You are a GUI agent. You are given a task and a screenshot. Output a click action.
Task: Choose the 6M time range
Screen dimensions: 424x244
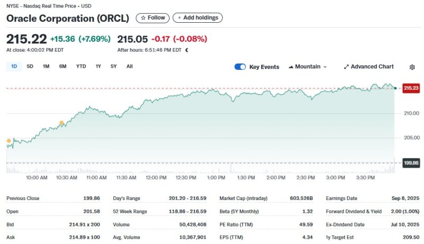63,66
